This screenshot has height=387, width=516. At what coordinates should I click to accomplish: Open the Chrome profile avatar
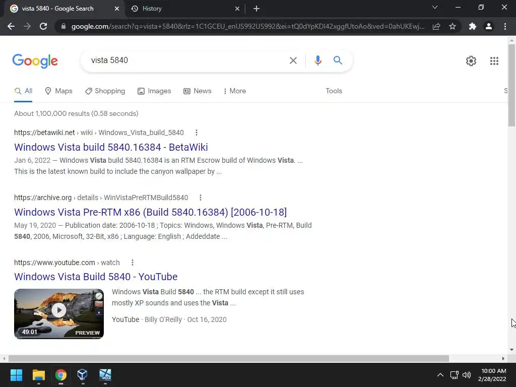(x=489, y=26)
